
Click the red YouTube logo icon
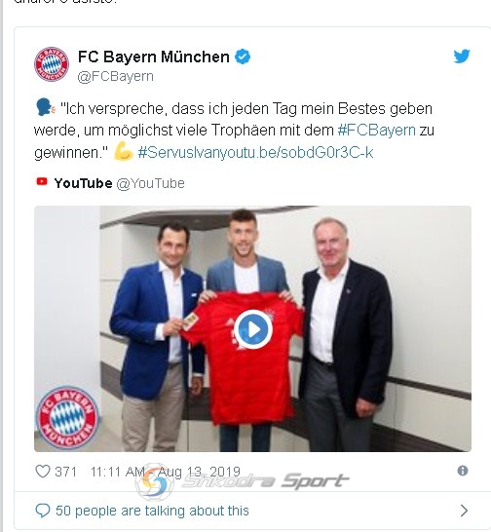click(42, 182)
